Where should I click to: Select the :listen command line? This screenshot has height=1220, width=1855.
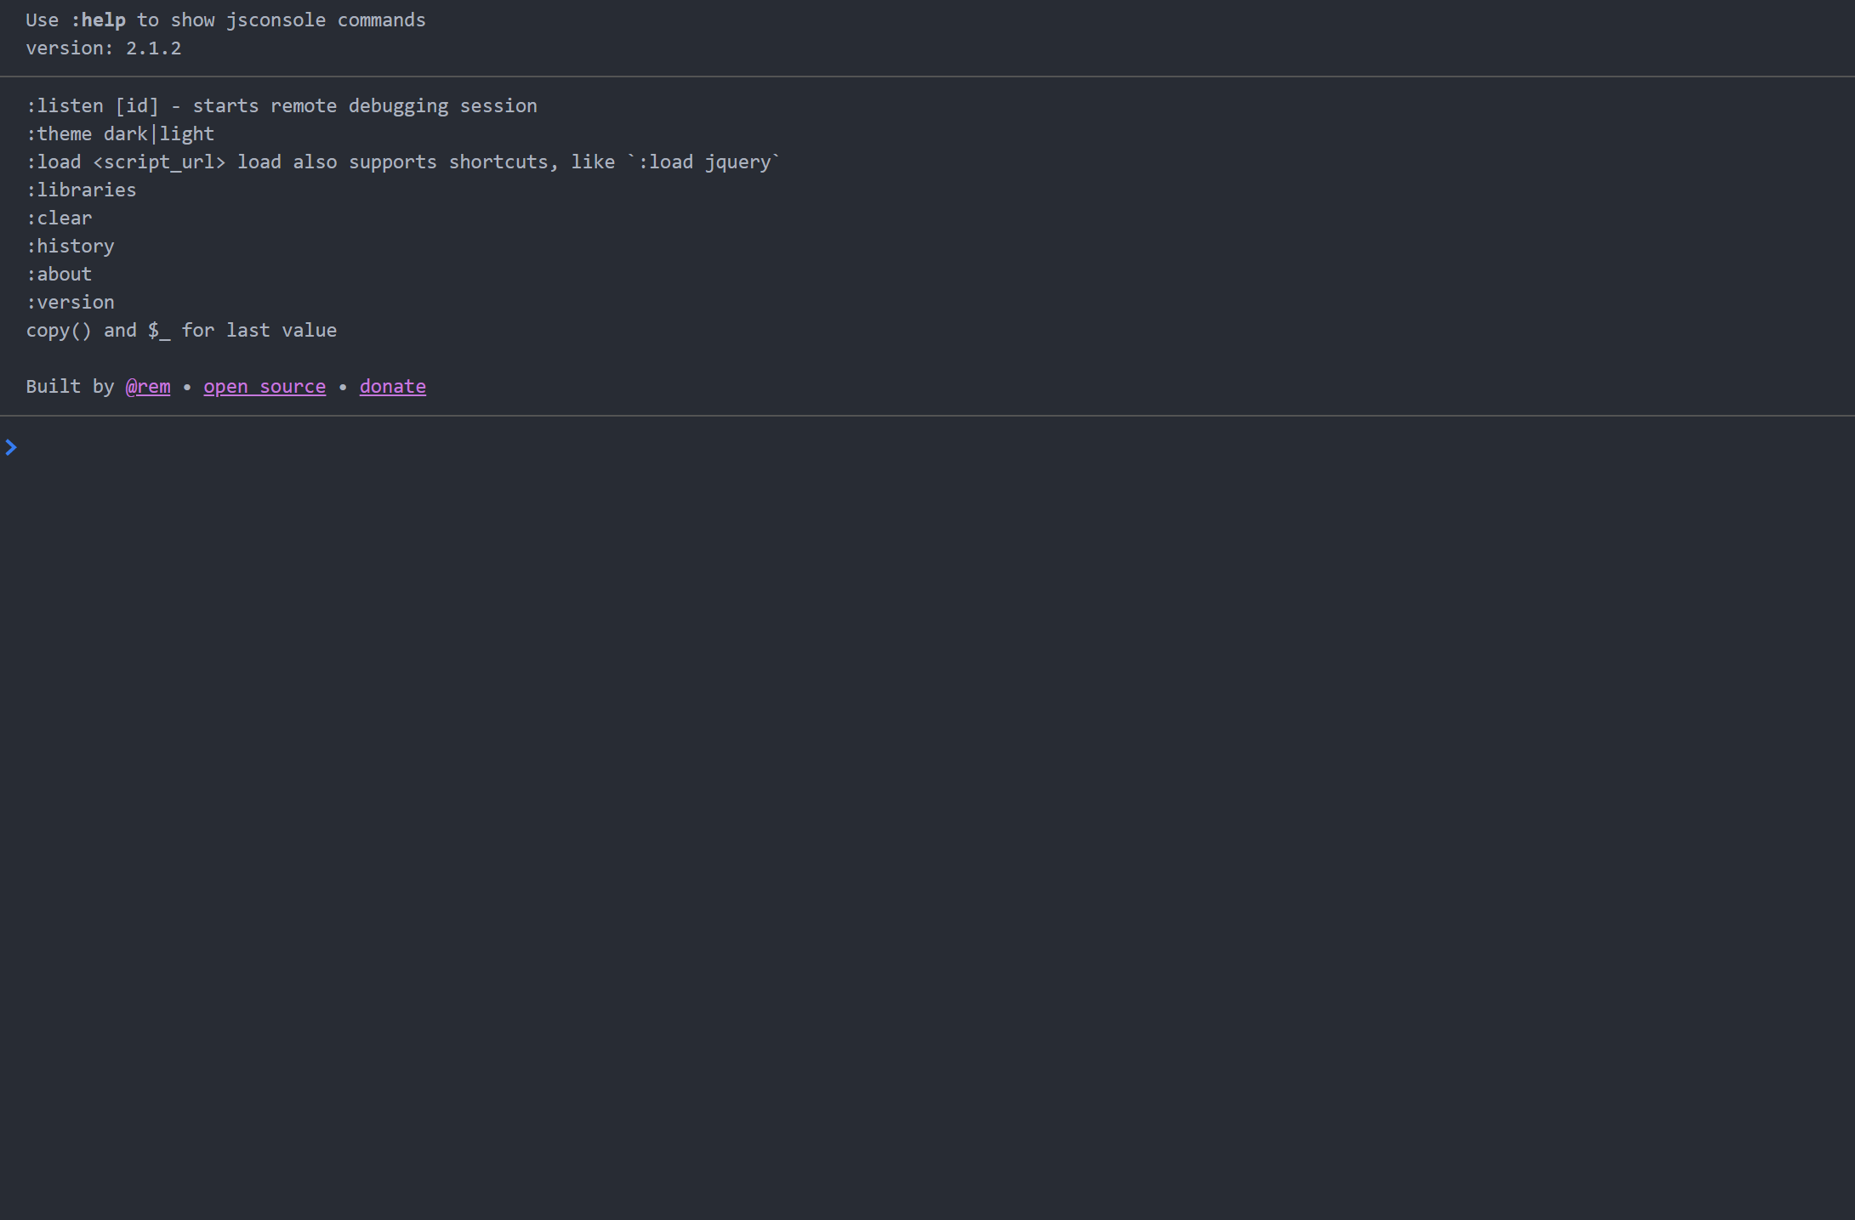click(x=281, y=105)
